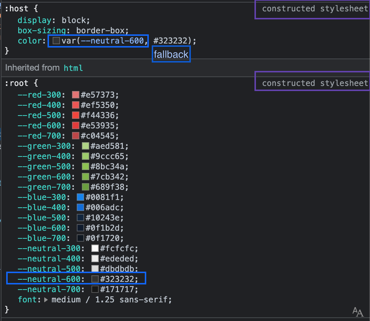The image size is (370, 321).
Task: Edit the #323232 fallback value
Action: [172, 41]
